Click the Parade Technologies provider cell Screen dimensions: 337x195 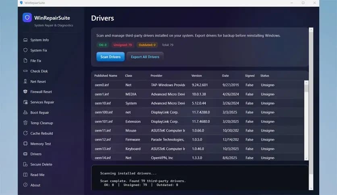click(x=167, y=139)
